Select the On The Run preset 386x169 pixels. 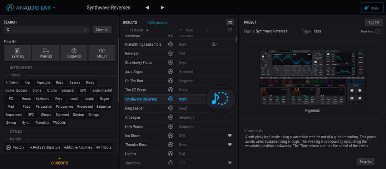coord(134,81)
